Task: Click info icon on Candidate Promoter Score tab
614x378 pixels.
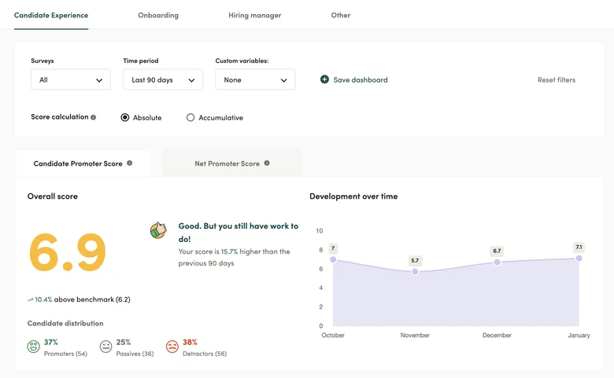Action: point(130,163)
